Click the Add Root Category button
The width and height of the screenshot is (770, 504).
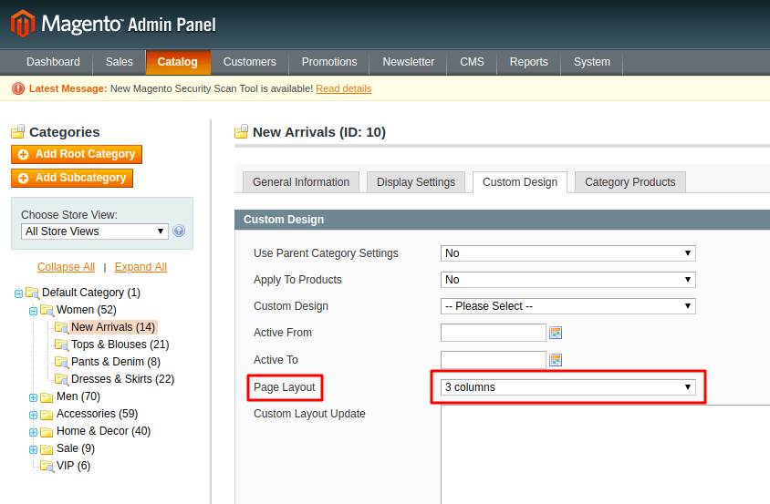click(77, 154)
